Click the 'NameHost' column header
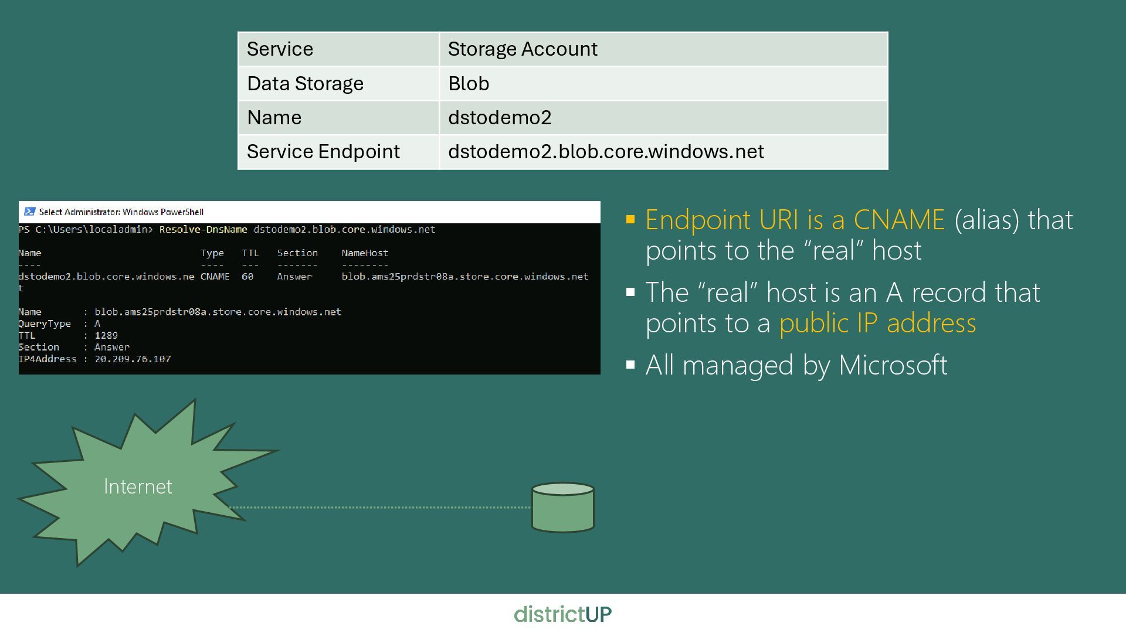 pyautogui.click(x=365, y=253)
